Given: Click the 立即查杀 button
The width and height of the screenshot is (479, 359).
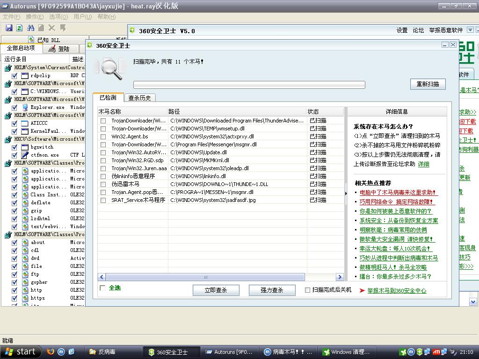Looking at the screenshot, I should pyautogui.click(x=216, y=290).
